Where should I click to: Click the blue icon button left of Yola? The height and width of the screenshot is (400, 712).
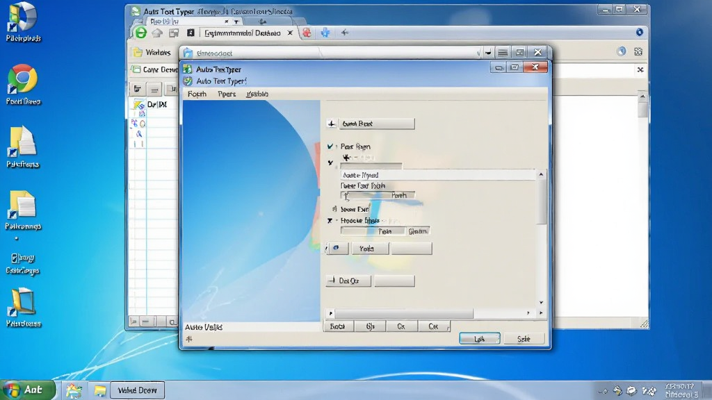click(x=337, y=248)
